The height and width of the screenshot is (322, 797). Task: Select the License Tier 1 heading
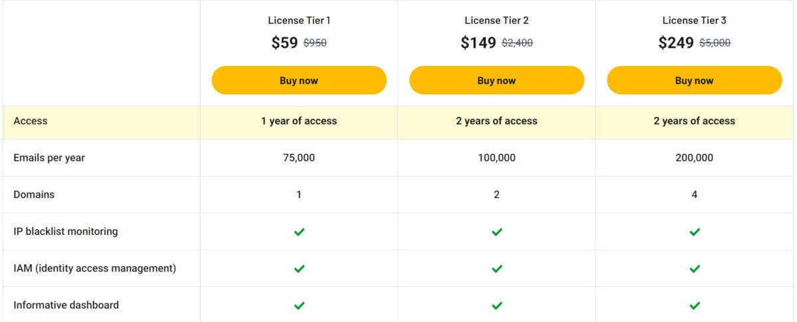(x=299, y=21)
